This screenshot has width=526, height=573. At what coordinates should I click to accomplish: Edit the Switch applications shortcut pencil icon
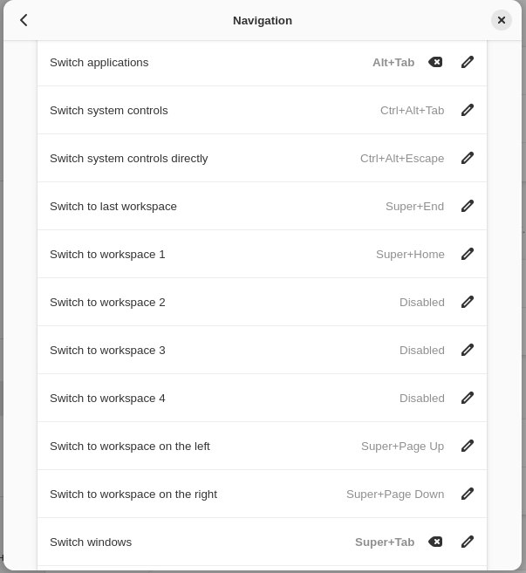pos(468,62)
